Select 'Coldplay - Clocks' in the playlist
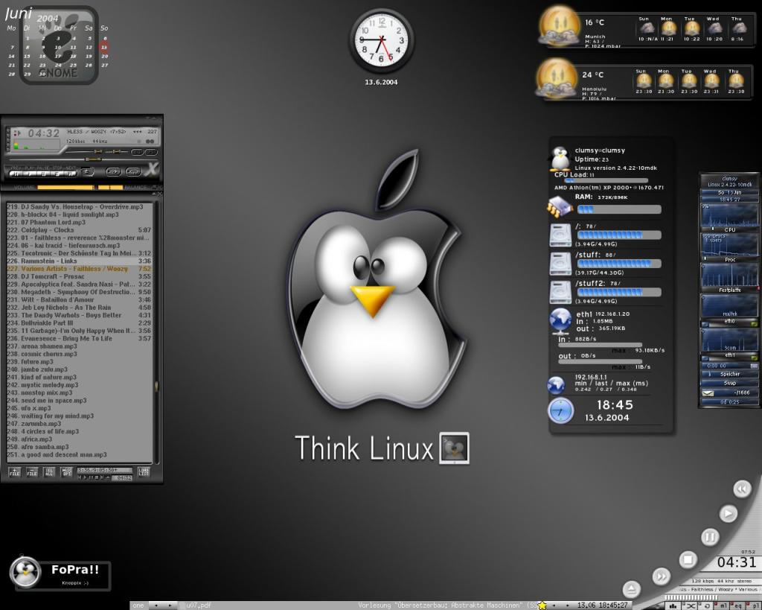Viewport: 762px width, 610px height. click(79, 230)
